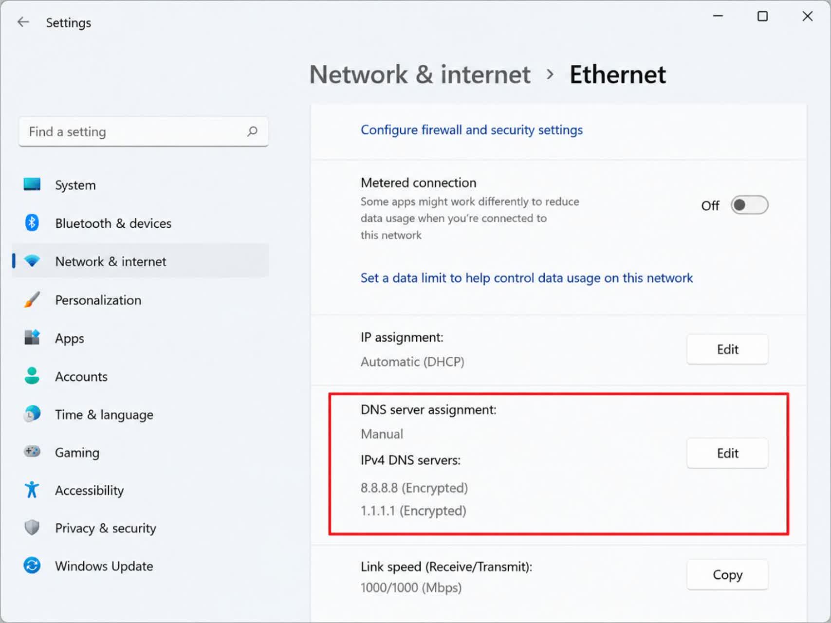Click the search magnifier icon
Screen dimensions: 831x623
click(252, 131)
